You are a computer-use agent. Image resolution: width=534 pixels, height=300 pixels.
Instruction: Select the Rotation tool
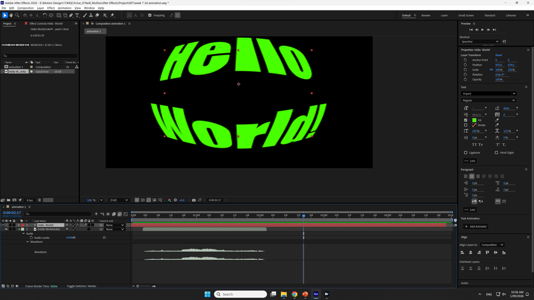click(45, 15)
